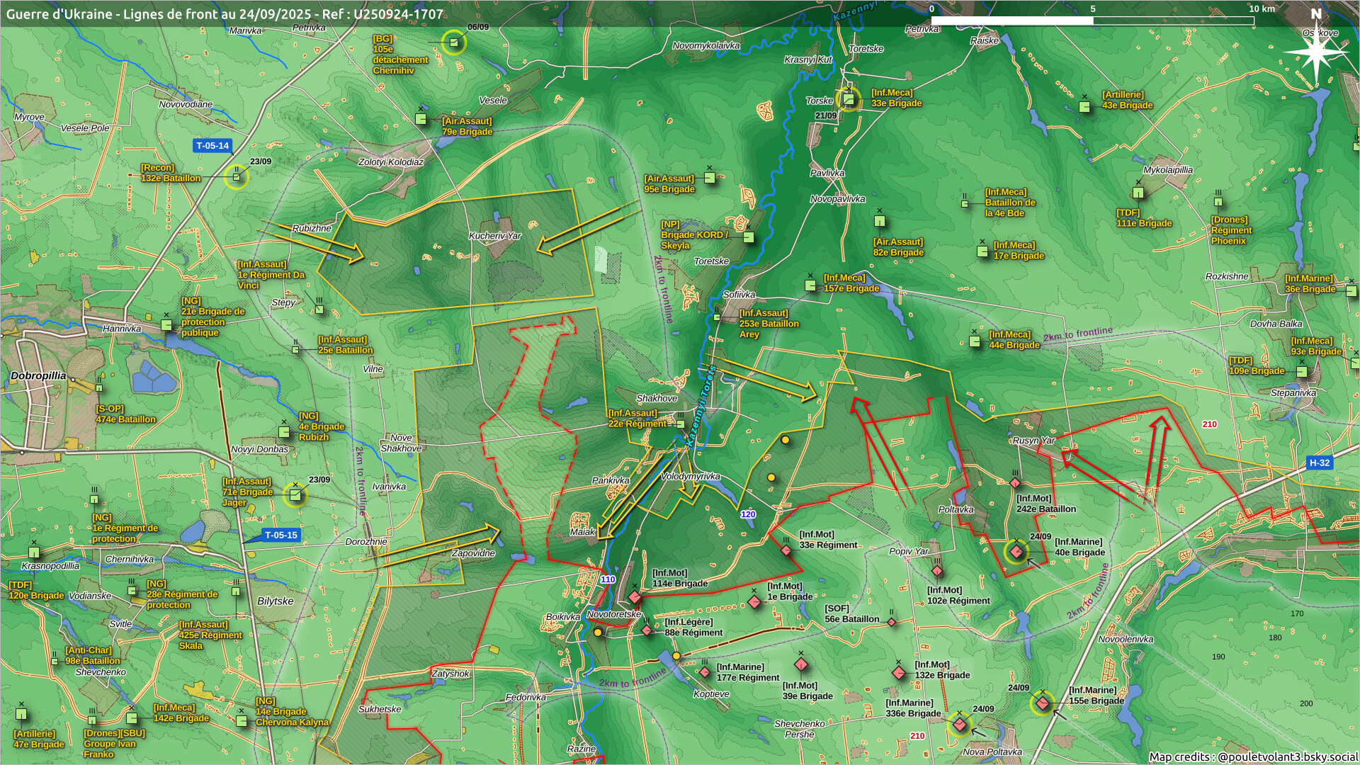Click the map title header text
The image size is (1360, 765).
(225, 14)
